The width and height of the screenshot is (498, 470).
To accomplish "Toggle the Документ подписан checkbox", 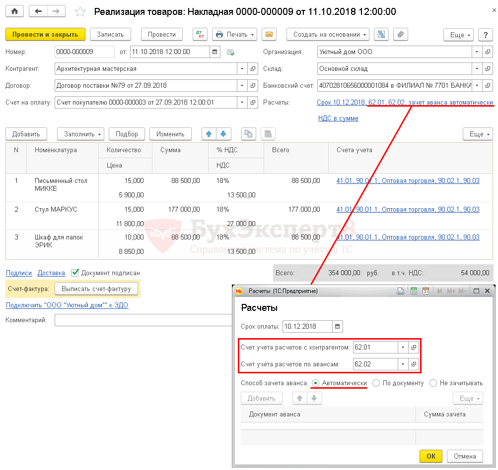I will [75, 273].
